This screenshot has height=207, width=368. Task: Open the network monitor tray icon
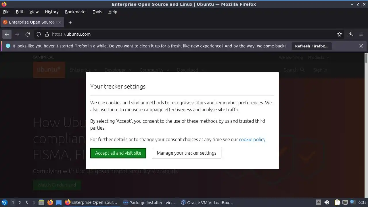point(345,202)
